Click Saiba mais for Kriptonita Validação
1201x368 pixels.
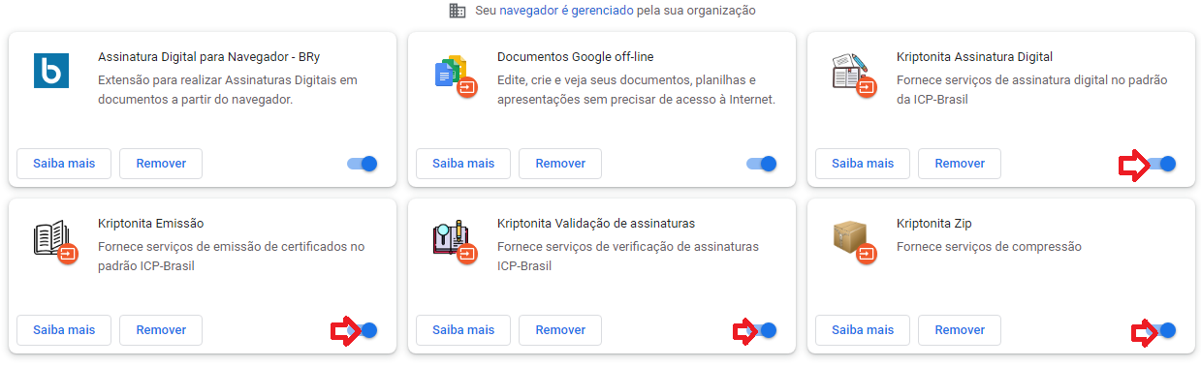pos(463,330)
